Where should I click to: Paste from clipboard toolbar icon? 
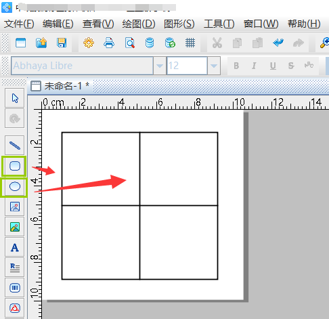[x=257, y=43]
